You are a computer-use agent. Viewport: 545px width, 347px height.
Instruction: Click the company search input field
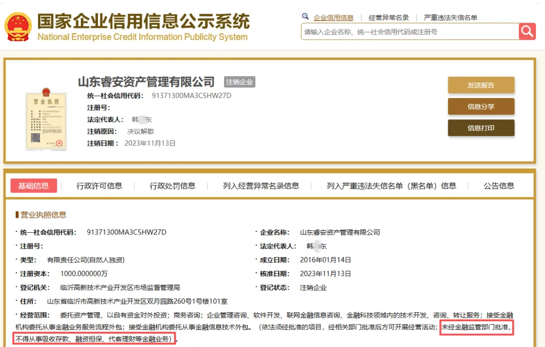(x=410, y=32)
